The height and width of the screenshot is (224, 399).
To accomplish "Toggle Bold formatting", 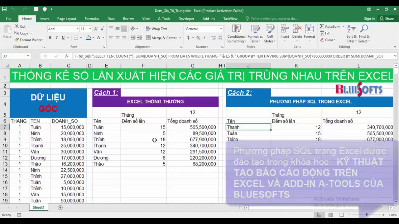I will pos(50,38).
